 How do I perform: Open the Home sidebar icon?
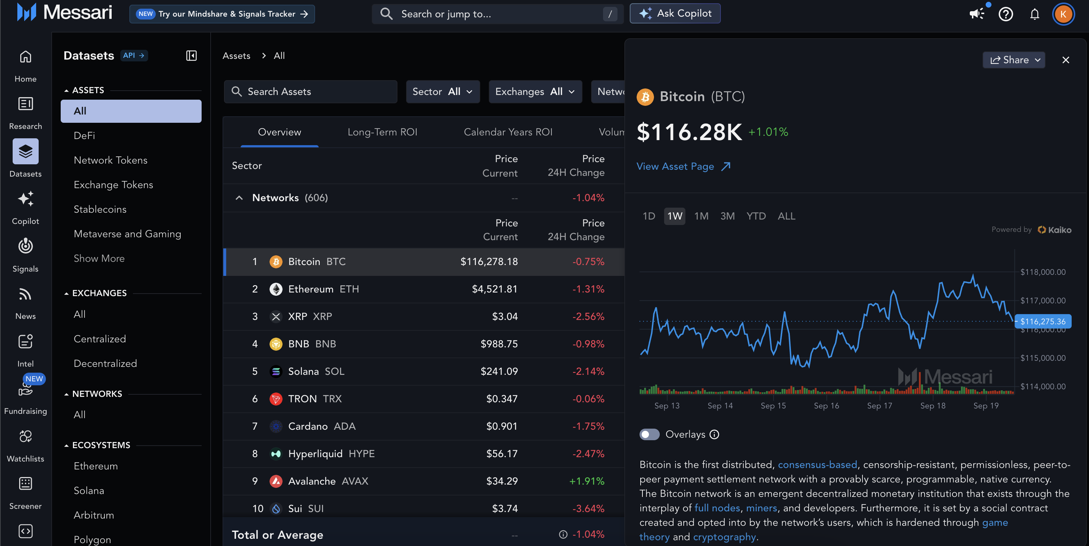tap(25, 57)
